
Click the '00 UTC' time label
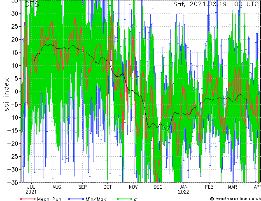(246, 4)
